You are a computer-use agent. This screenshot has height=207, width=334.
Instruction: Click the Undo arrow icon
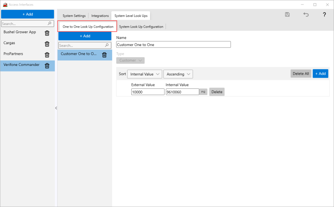[306, 15]
